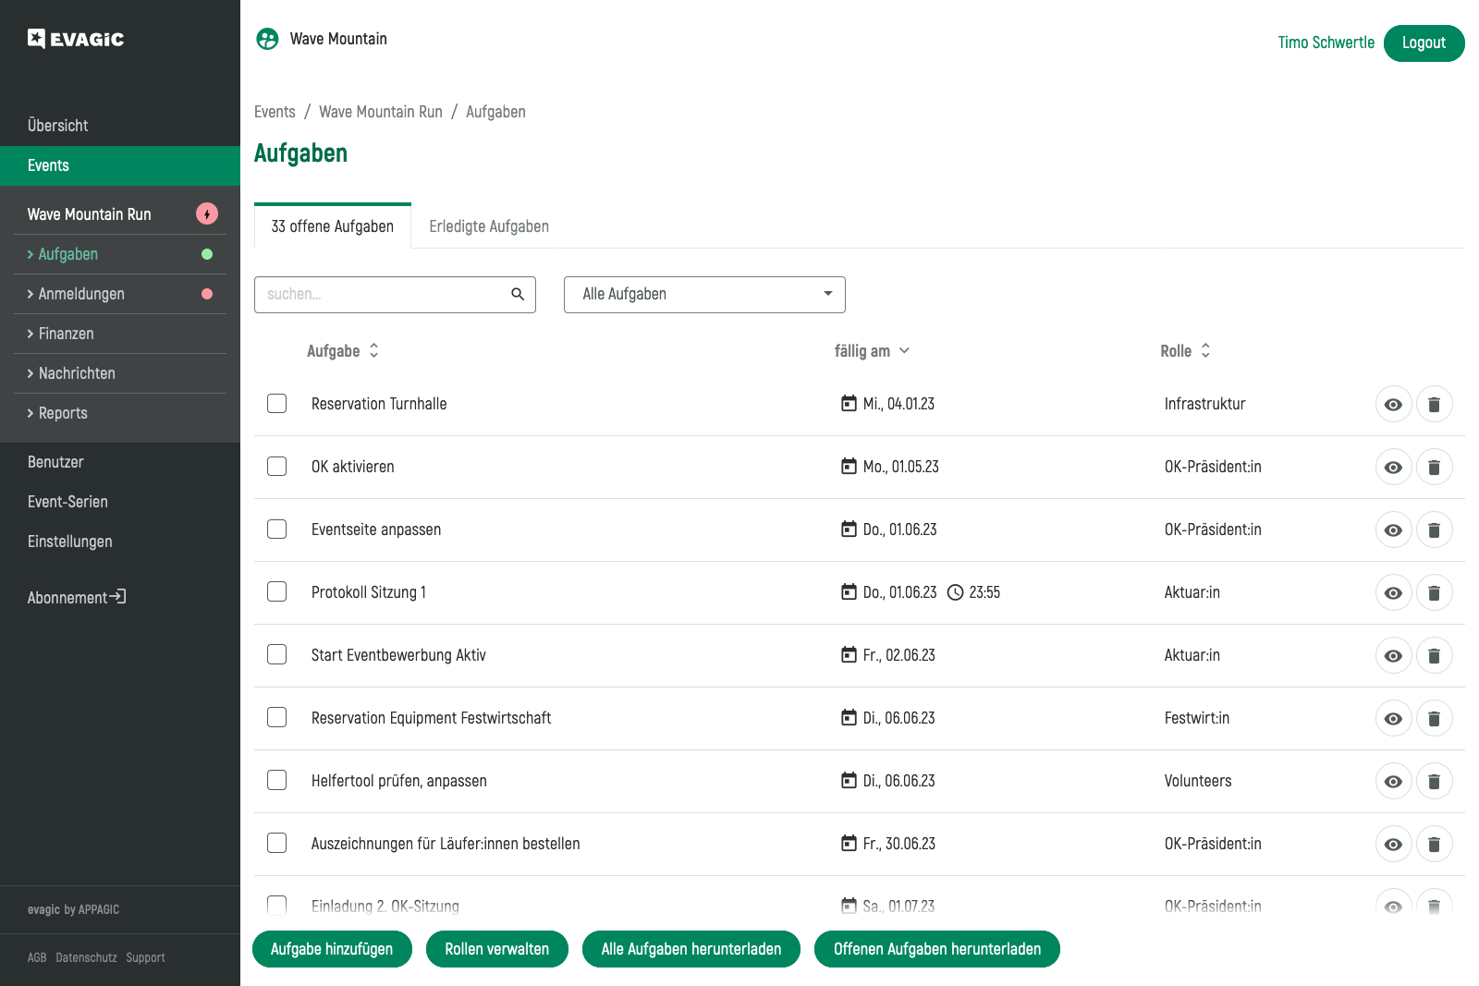1479x986 pixels.
Task: Click trash icon for Helfertool prüfen, anpassen
Action: 1434,782
